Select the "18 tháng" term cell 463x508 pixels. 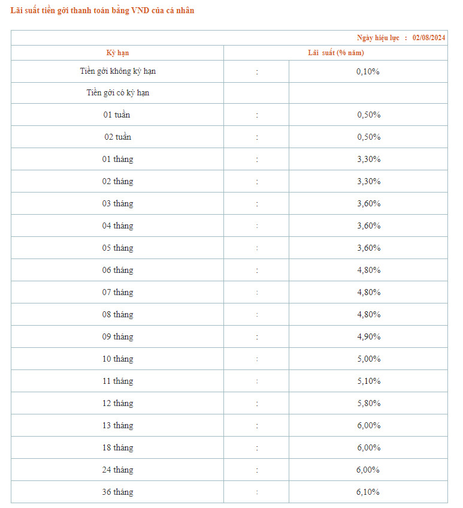(118, 448)
